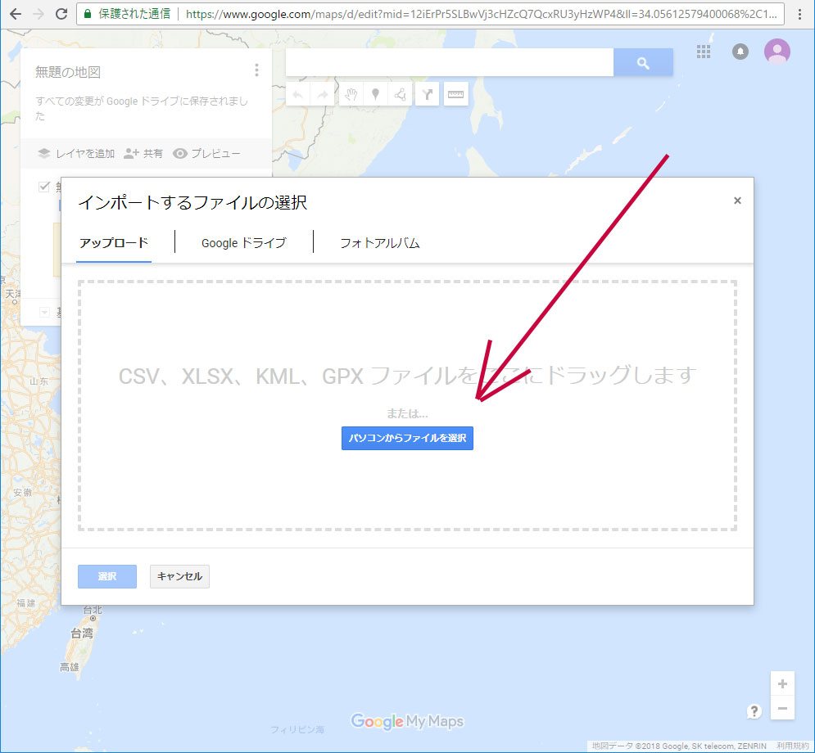Select the draw line tool
815x753 pixels.
click(x=400, y=94)
